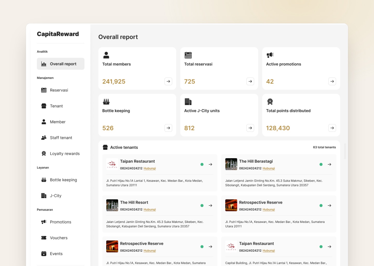Viewport: 374px width, 266px height.
Task: Click the store icon beside Active tenants
Action: (x=105, y=147)
